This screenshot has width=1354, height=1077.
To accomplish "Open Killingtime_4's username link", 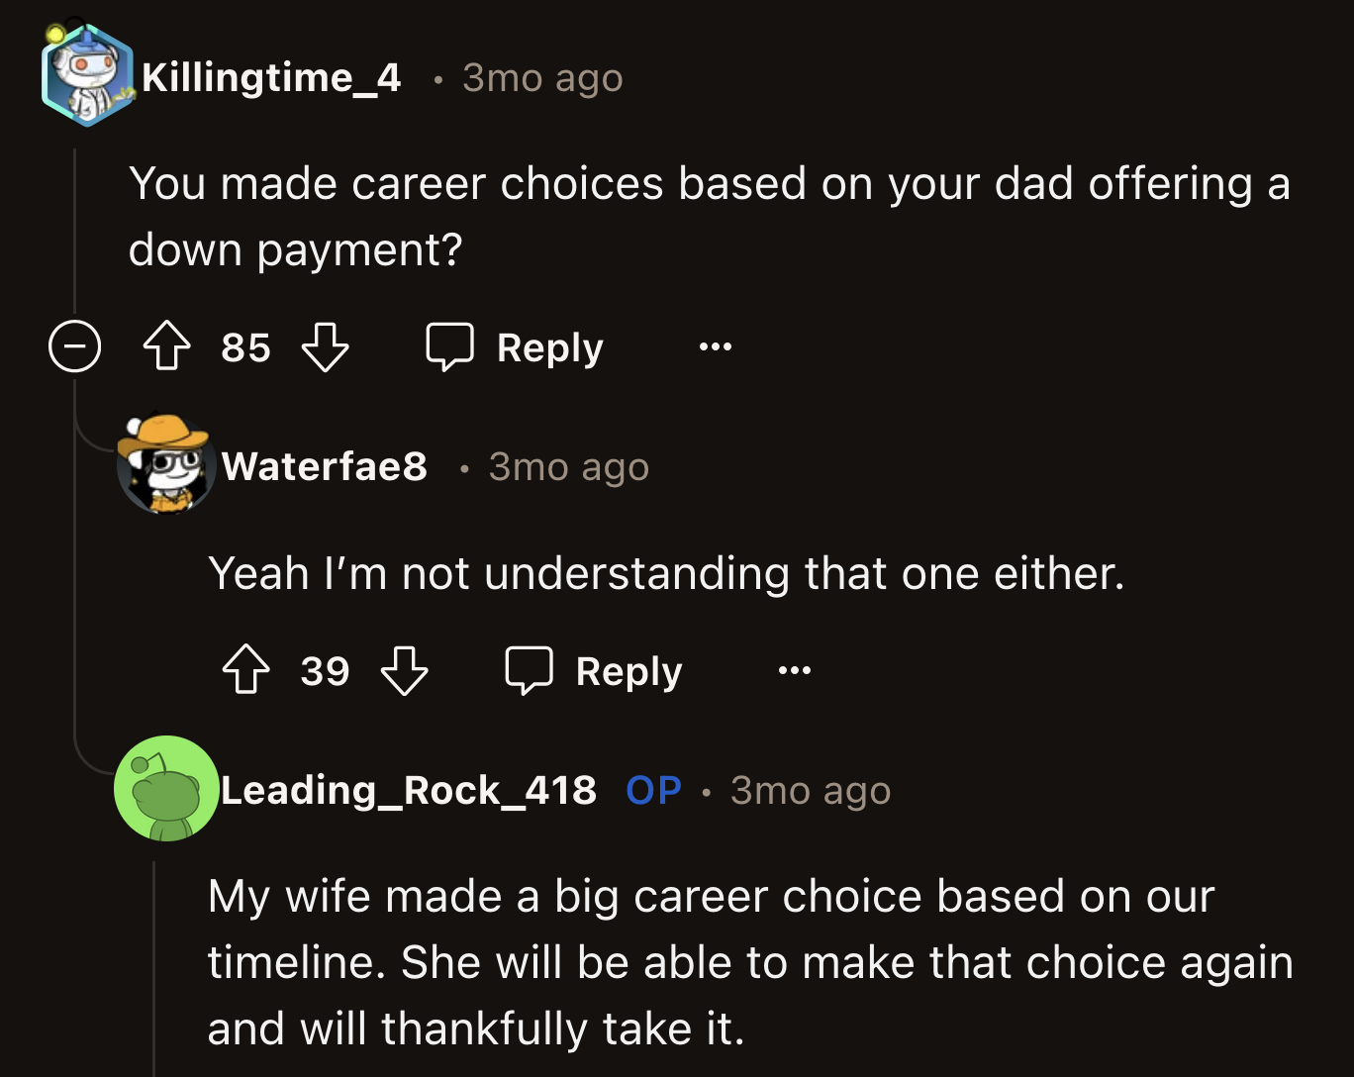I will (x=271, y=77).
